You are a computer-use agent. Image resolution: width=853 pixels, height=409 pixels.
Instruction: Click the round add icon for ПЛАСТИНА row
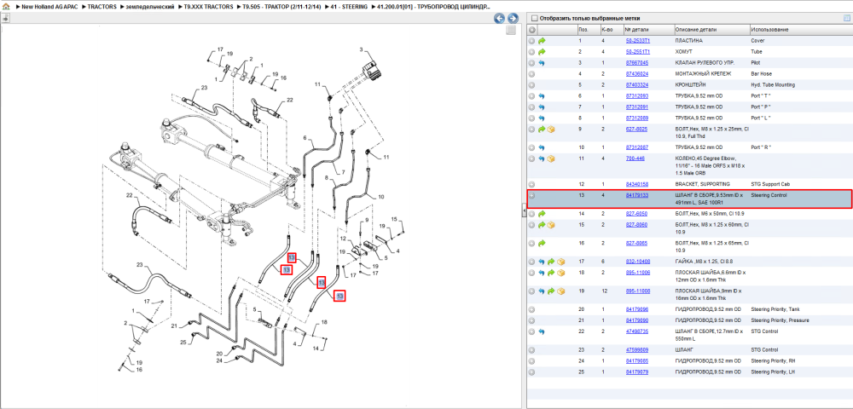(x=532, y=41)
